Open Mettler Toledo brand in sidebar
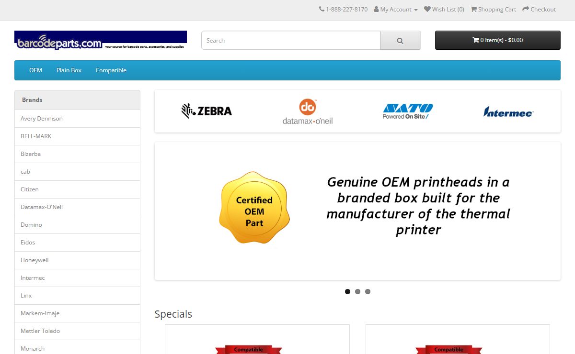 77,331
